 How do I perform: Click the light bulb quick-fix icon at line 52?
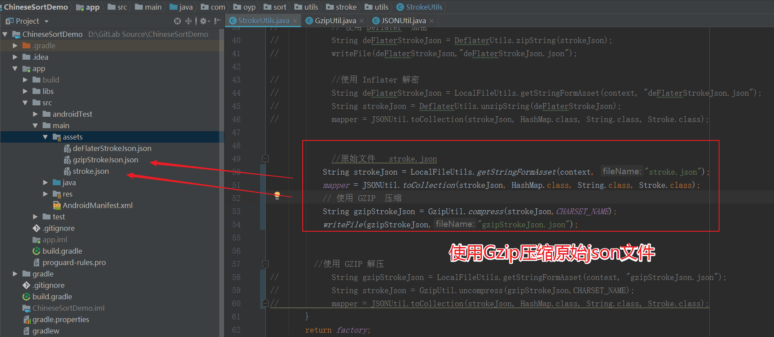coord(277,196)
